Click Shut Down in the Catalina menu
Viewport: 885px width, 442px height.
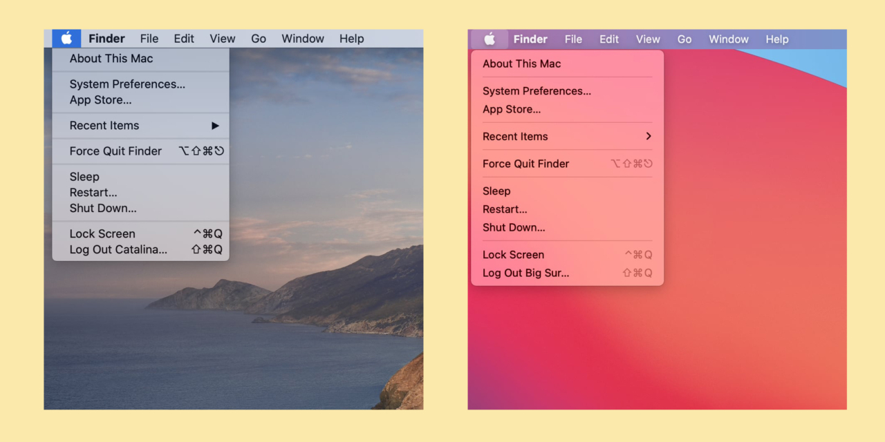(103, 209)
